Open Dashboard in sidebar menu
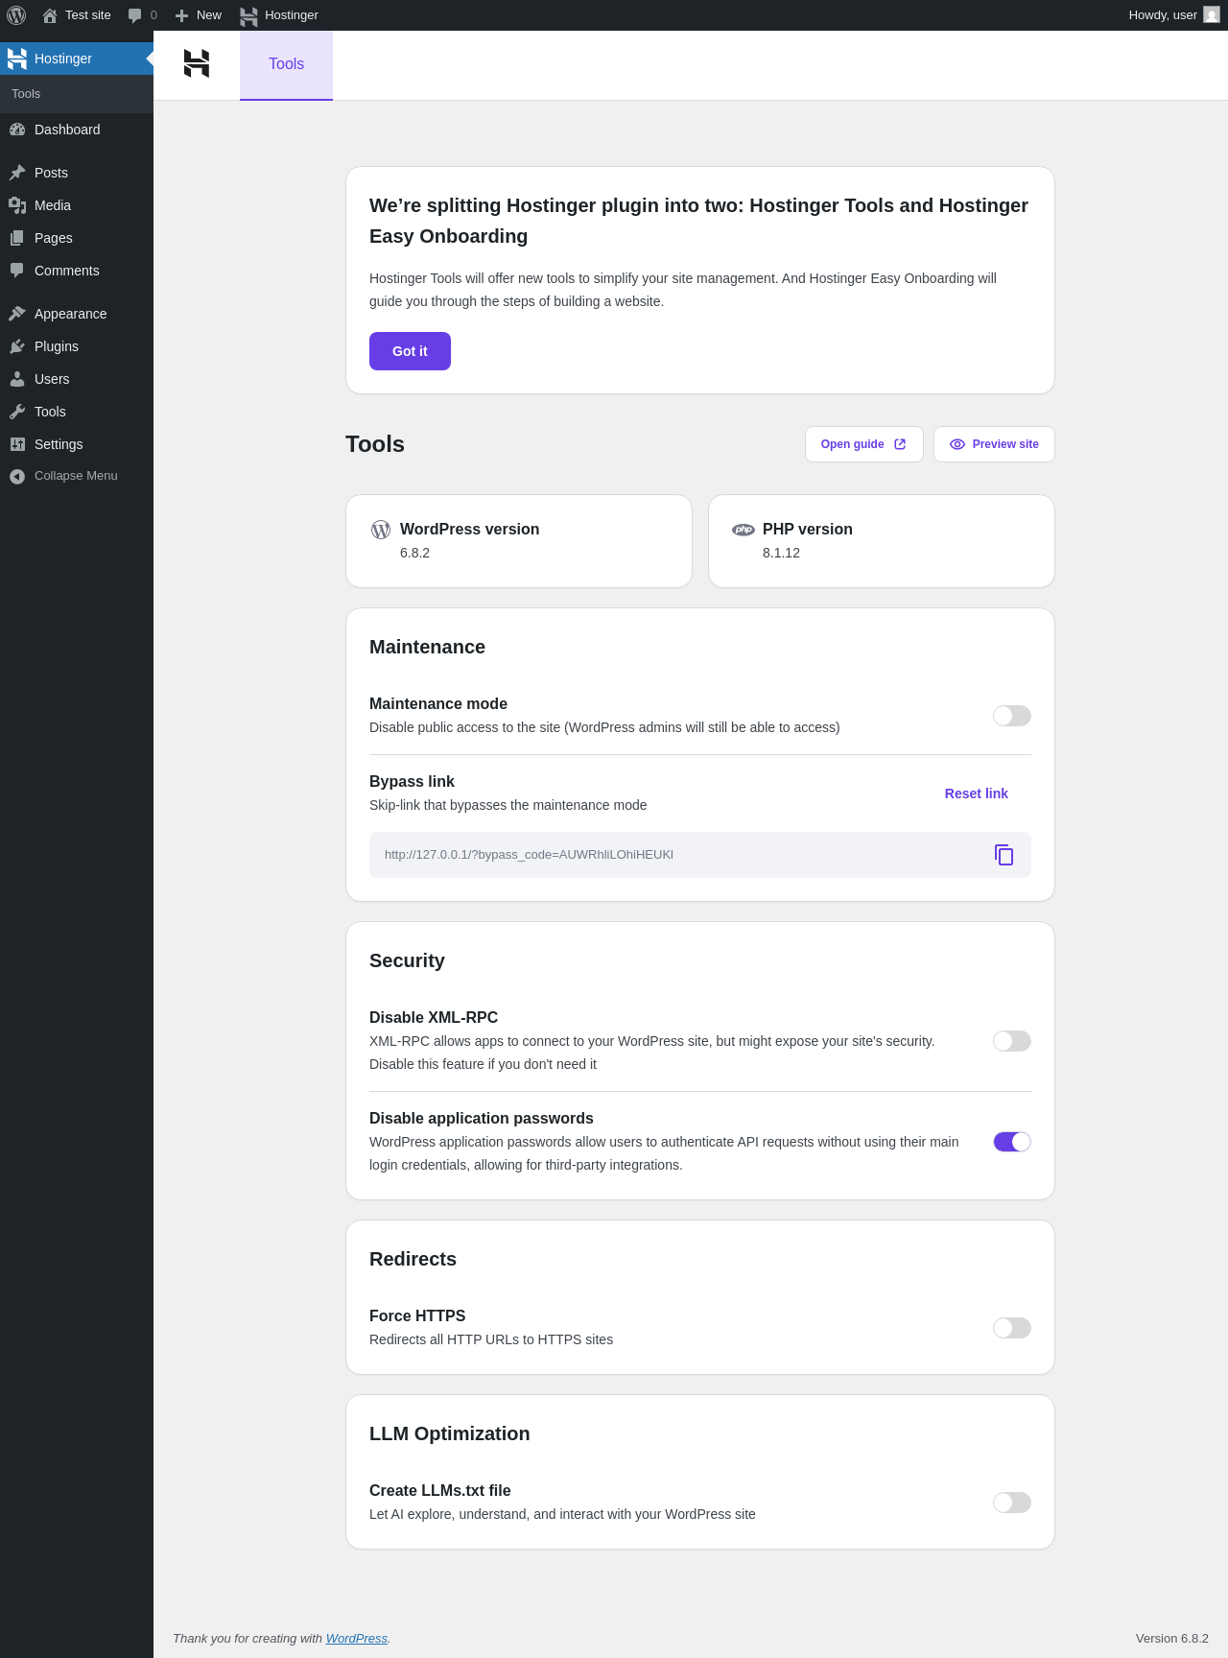This screenshot has width=1228, height=1658. pyautogui.click(x=77, y=130)
